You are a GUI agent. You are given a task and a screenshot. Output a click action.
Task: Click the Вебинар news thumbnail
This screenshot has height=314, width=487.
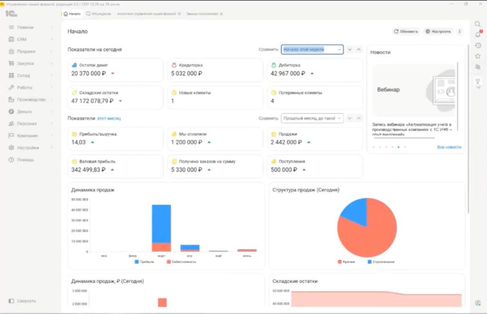(414, 90)
